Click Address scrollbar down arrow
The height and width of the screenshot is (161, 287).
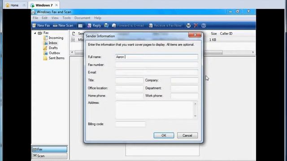coord(196,116)
